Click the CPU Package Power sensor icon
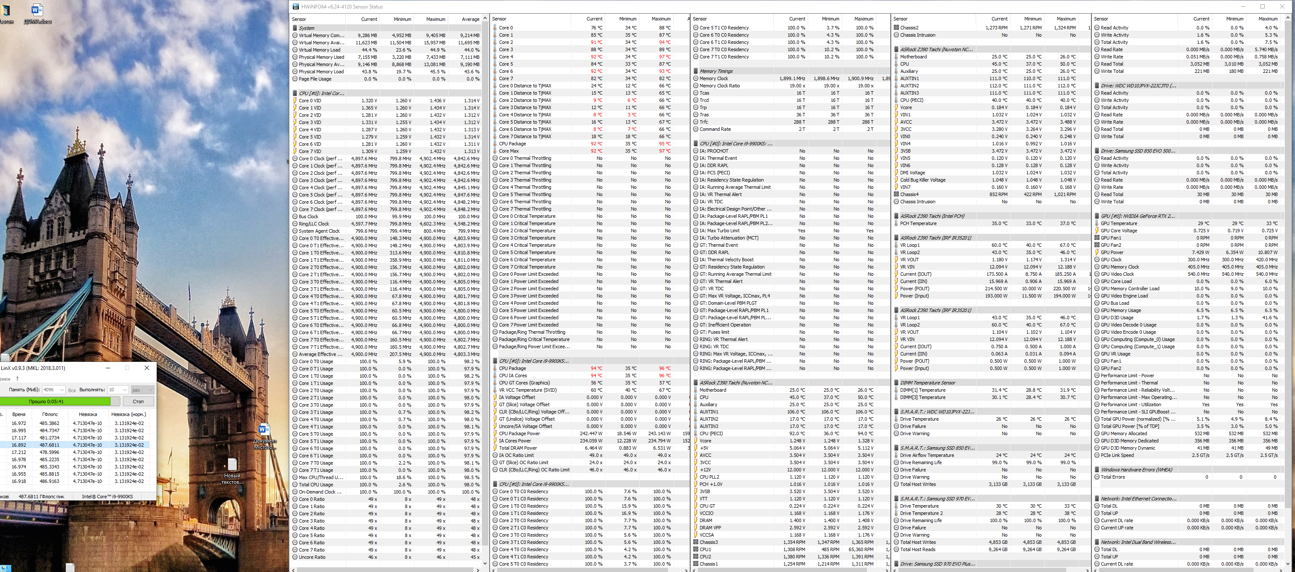The width and height of the screenshot is (1295, 572). (x=495, y=433)
